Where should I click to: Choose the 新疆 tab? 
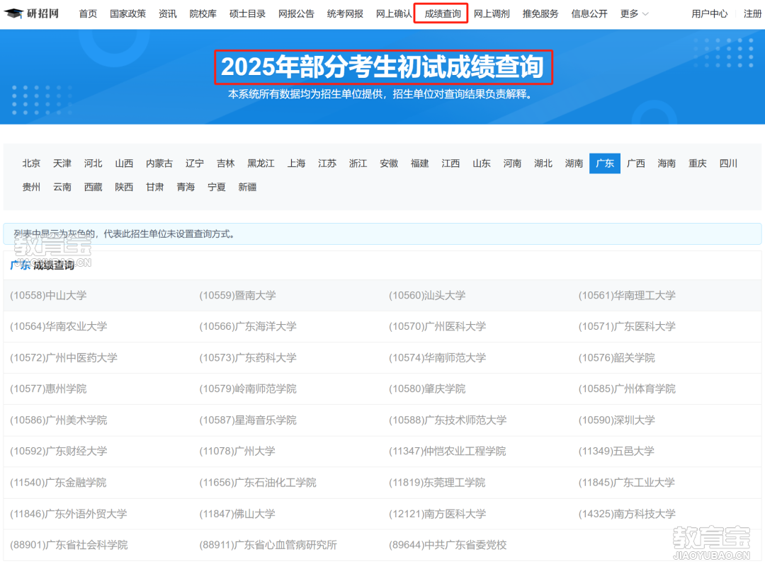point(247,187)
